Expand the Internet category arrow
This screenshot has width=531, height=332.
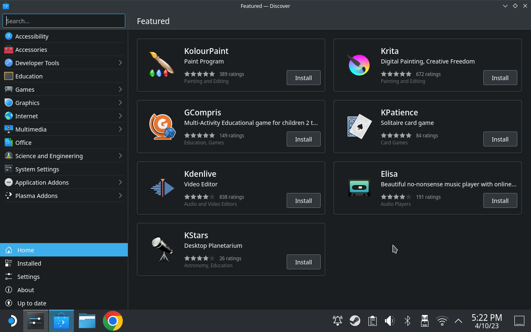tap(120, 116)
